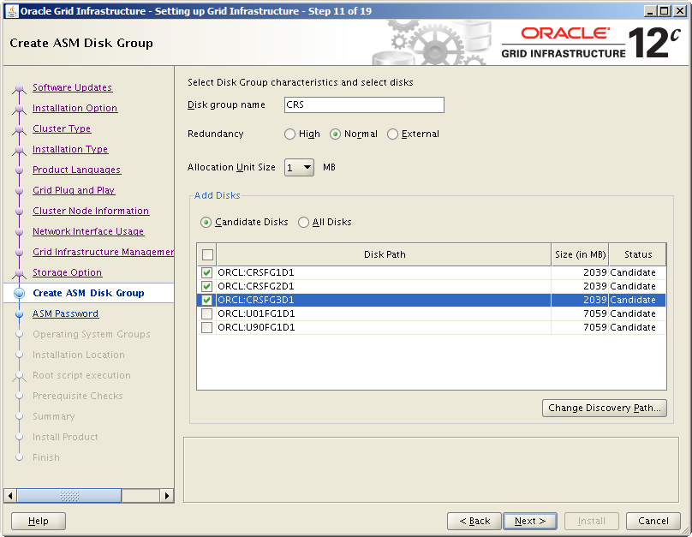This screenshot has height=537, width=692.
Task: Choose the All Disks radio button
Action: click(304, 223)
